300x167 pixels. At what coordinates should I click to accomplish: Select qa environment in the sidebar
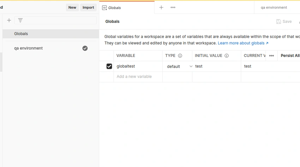pos(51,48)
